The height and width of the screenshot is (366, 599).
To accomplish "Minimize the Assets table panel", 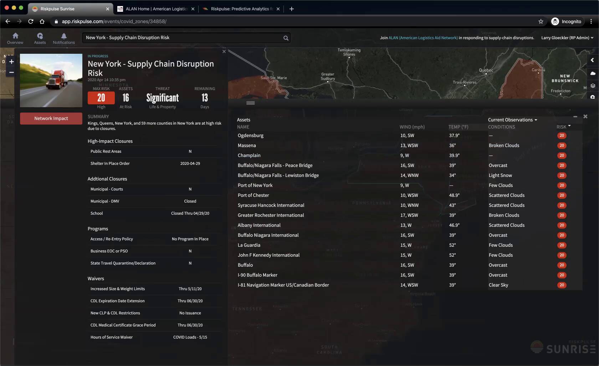I will pos(575,117).
